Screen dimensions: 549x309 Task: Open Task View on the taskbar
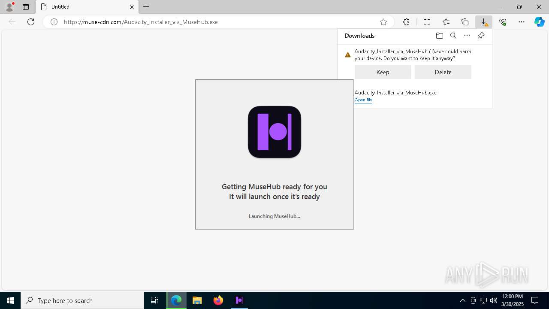[154, 300]
